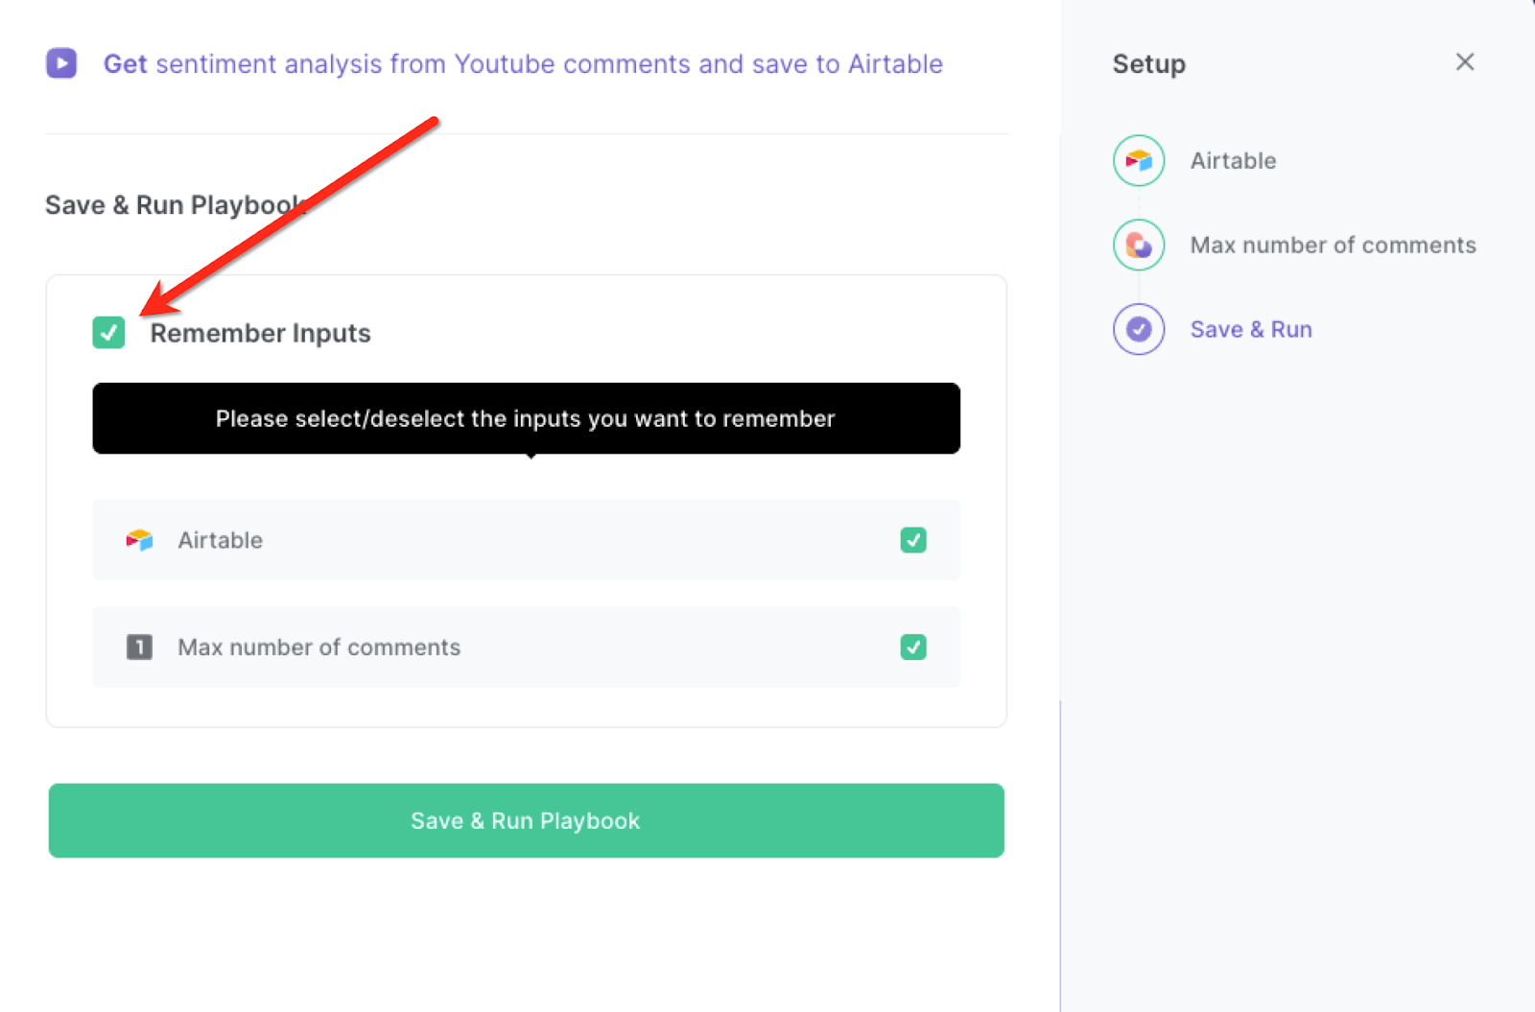Select Max number of comments in Setup sidebar
This screenshot has width=1535, height=1012.
[x=1334, y=245]
